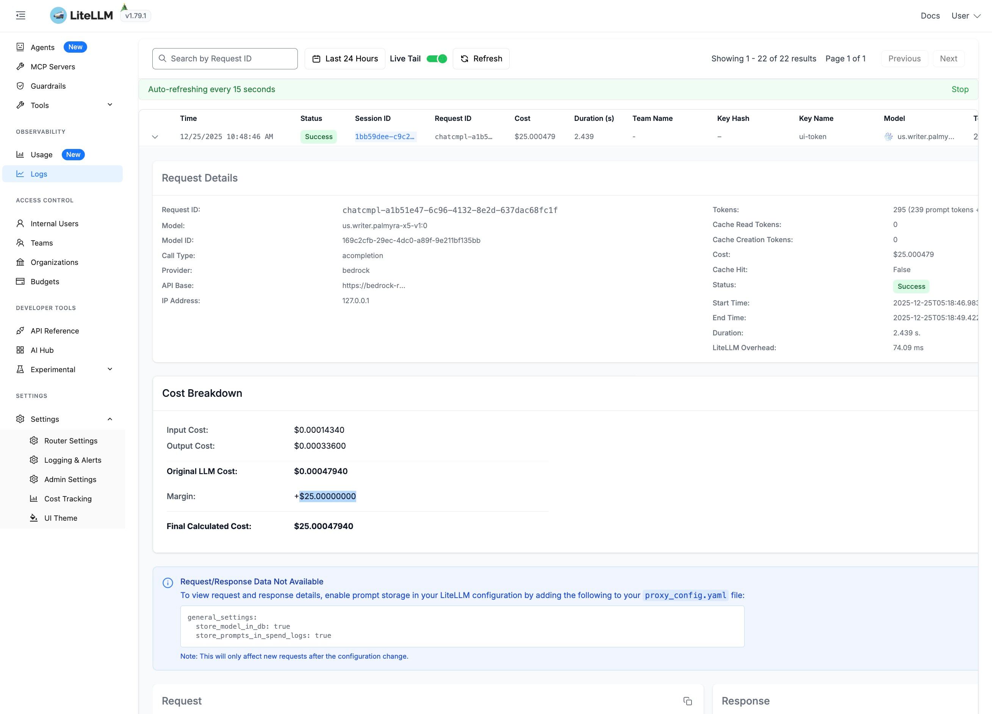
Task: Click the Organizations building icon
Action: [x=20, y=262]
